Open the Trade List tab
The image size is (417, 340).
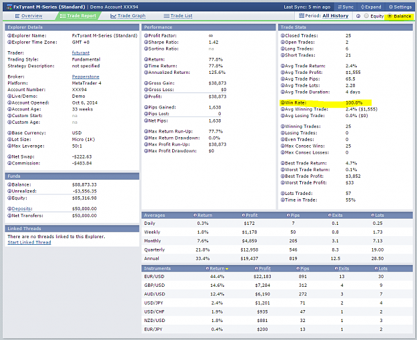[x=178, y=16]
